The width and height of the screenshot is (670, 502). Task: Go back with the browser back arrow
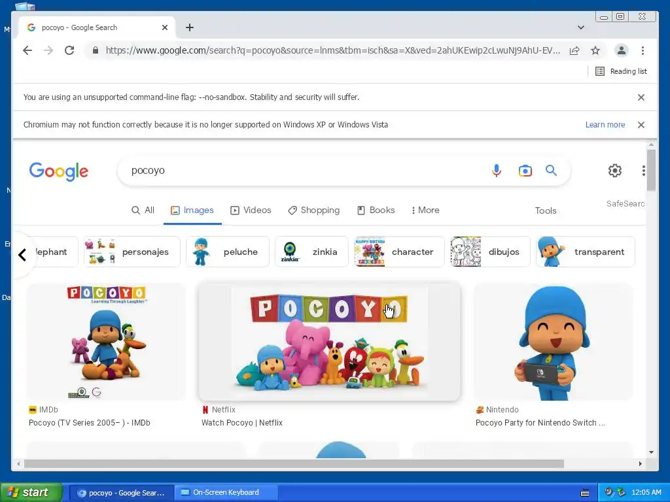27,50
